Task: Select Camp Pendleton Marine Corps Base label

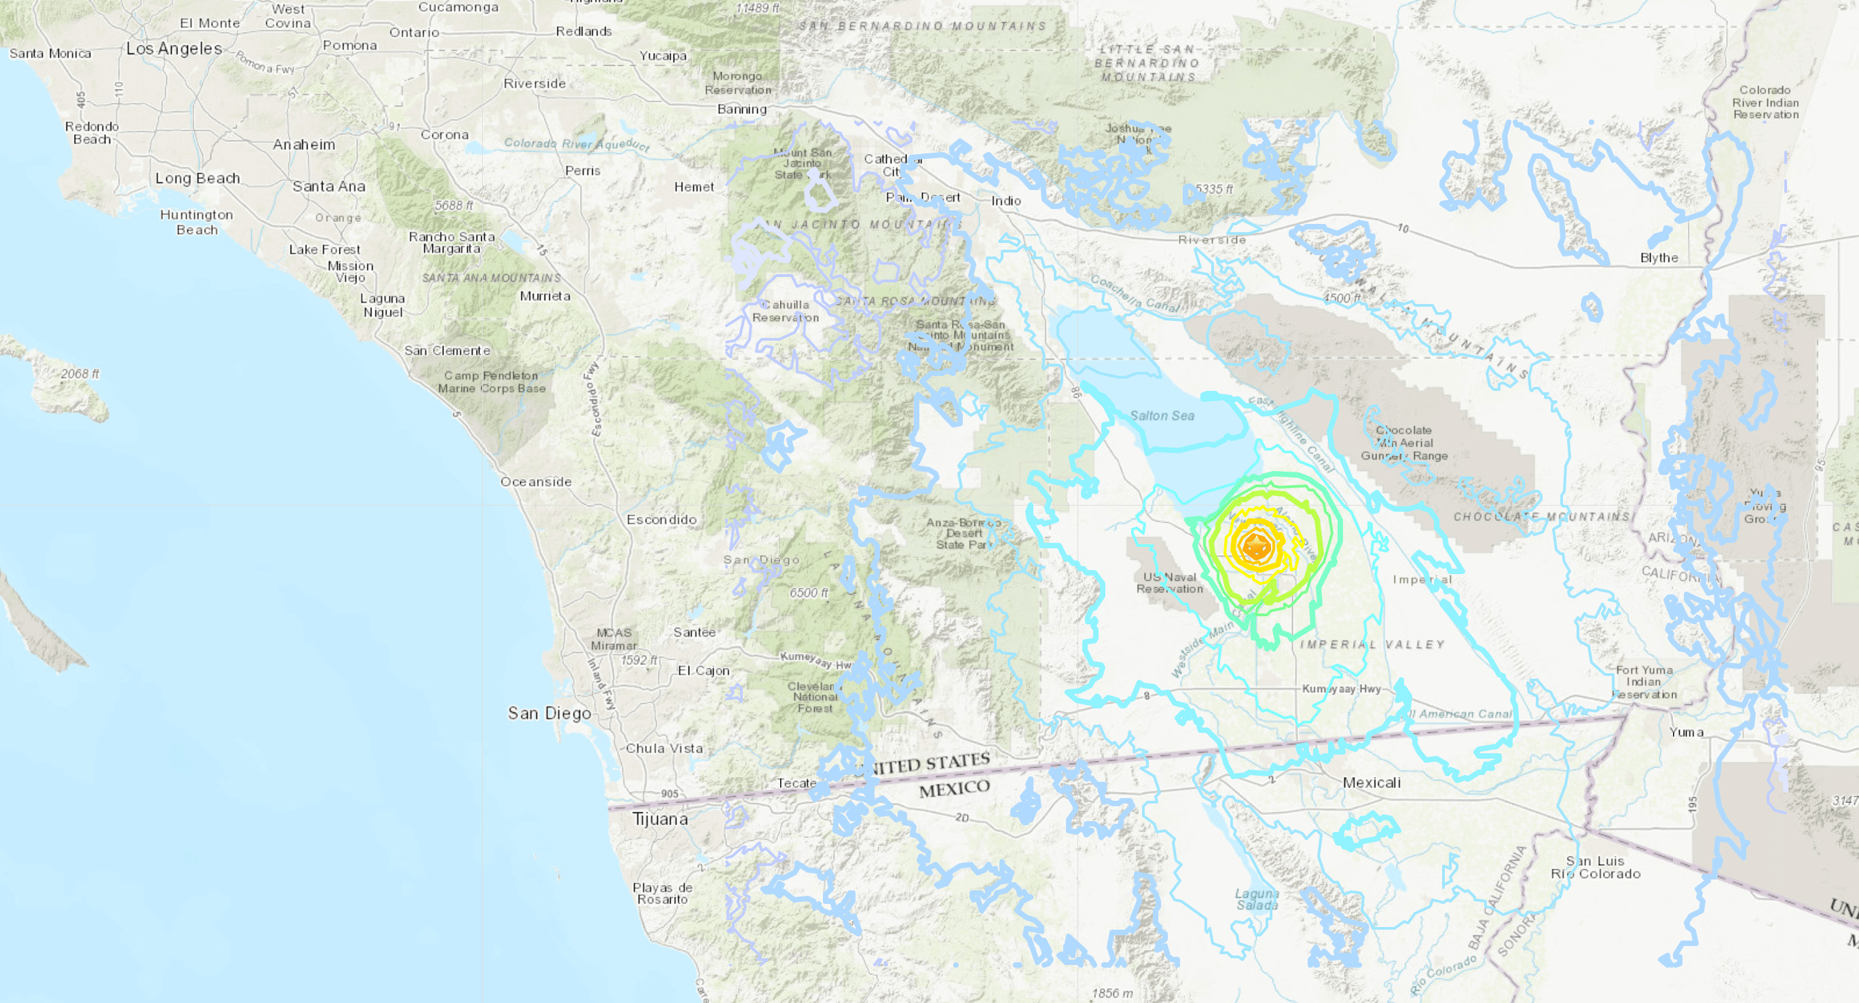Action: pos(492,382)
